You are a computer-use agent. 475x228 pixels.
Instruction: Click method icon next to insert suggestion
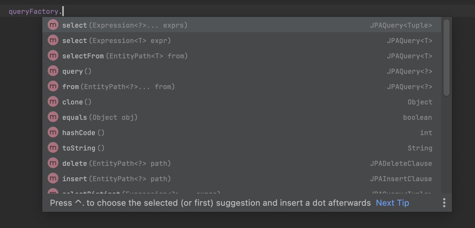pos(53,178)
